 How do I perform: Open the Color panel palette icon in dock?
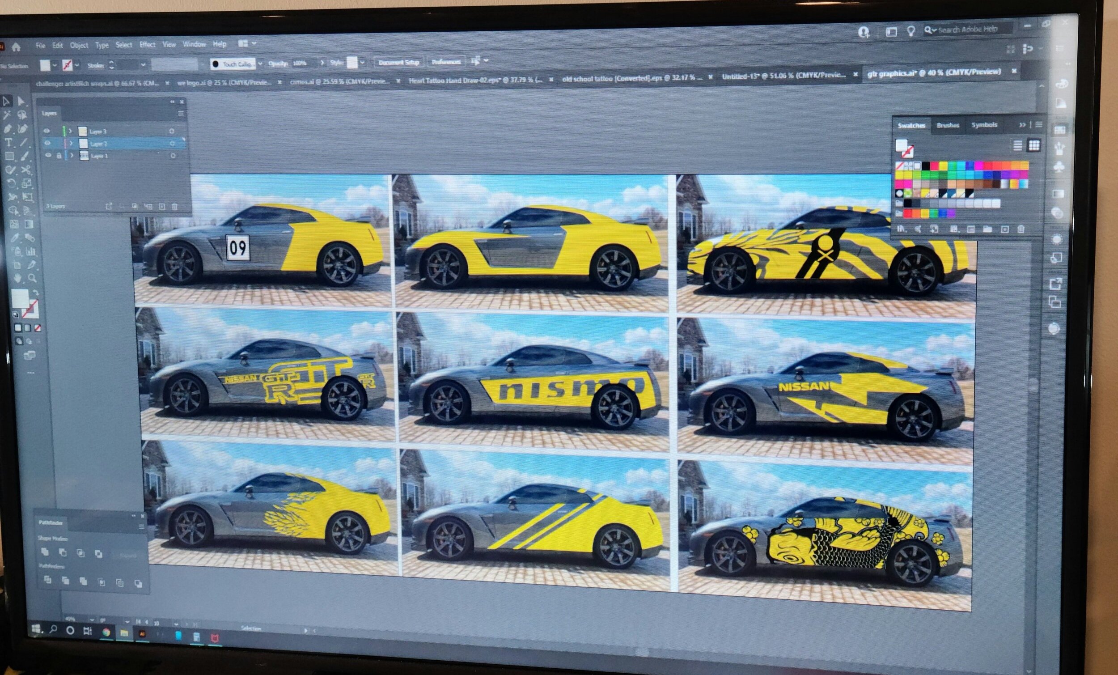[1063, 84]
